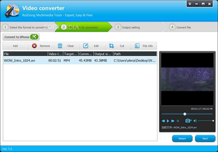Screen dimensions: 218x152
Task: Click the Ver: 7.0 status text
Action: click(7, 149)
